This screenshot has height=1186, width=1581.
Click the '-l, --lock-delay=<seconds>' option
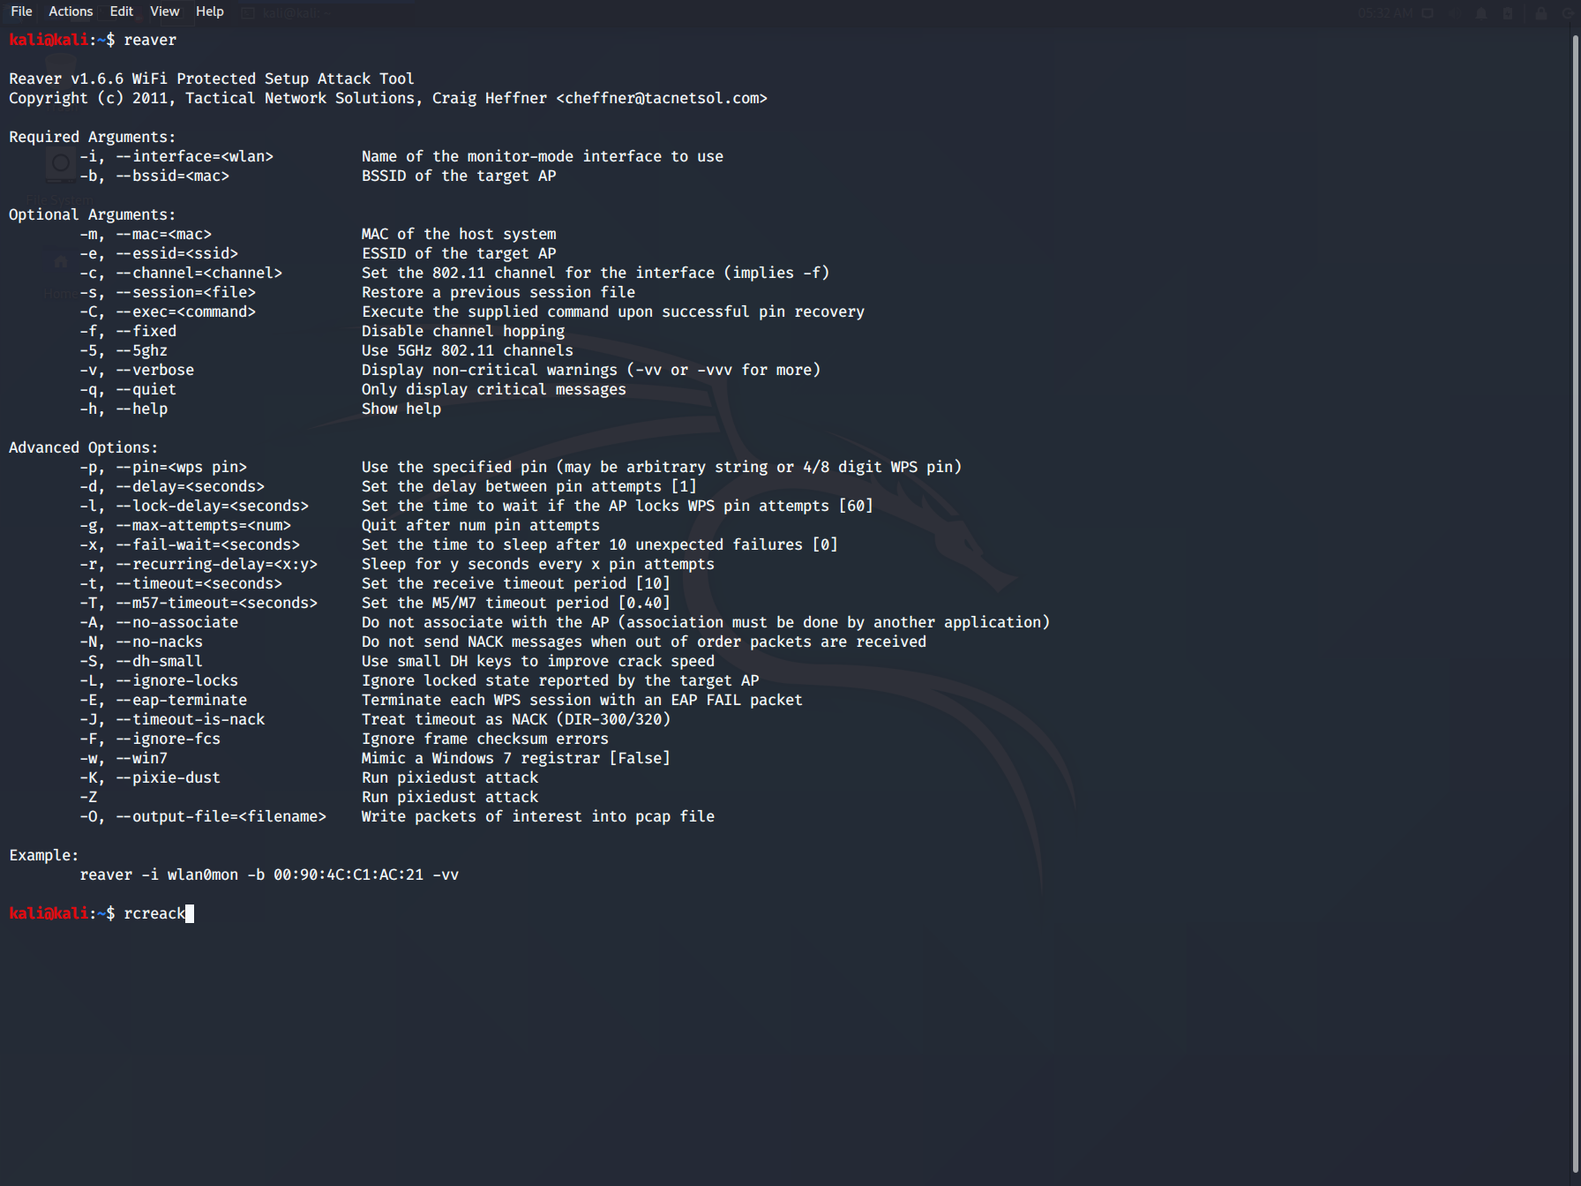194,506
